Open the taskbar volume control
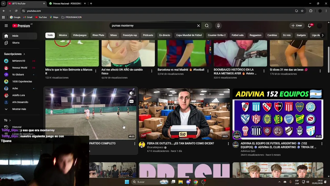Screen dimensions: 330x186 click(x=308, y=182)
